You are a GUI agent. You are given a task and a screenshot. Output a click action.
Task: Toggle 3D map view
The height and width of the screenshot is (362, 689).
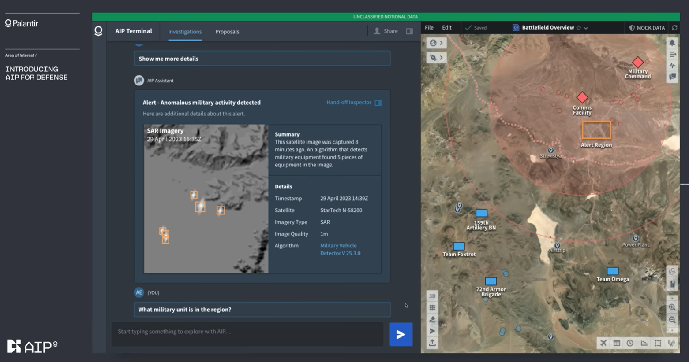(432, 296)
